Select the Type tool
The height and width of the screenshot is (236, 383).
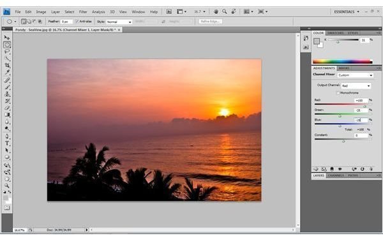point(7,144)
